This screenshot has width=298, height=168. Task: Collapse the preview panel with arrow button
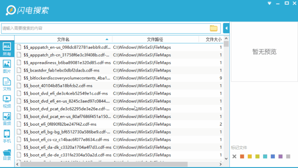(x=226, y=28)
